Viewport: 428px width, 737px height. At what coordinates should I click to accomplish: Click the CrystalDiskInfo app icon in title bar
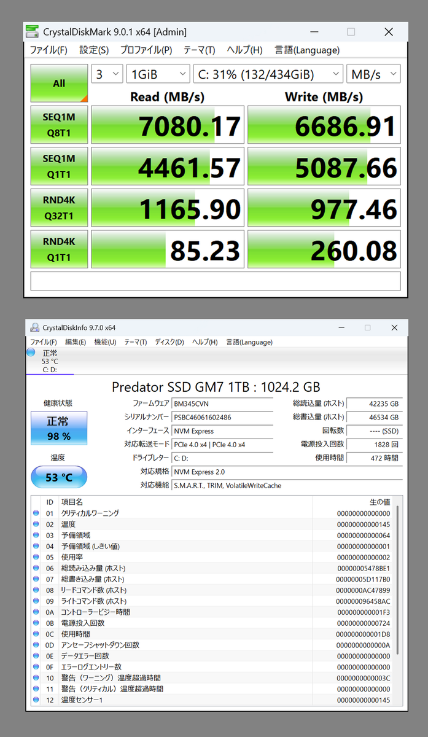point(34,328)
